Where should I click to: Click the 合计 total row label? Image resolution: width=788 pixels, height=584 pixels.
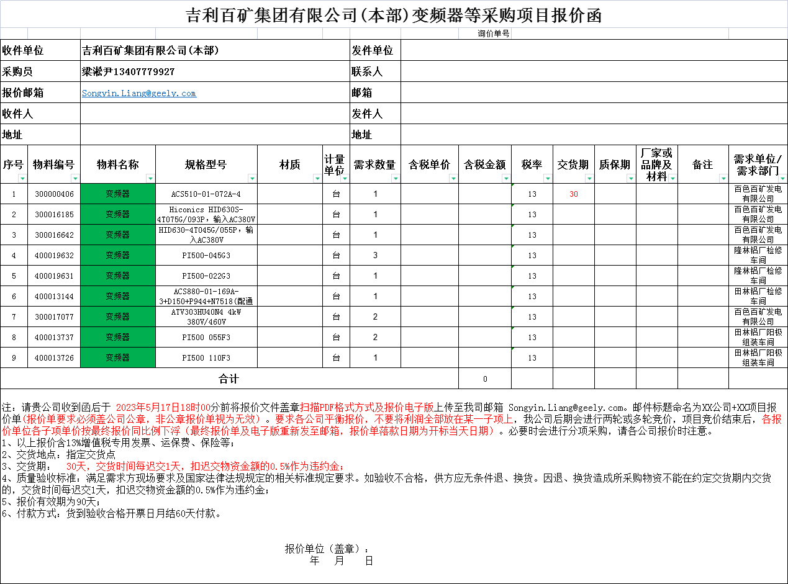pyautogui.click(x=229, y=379)
